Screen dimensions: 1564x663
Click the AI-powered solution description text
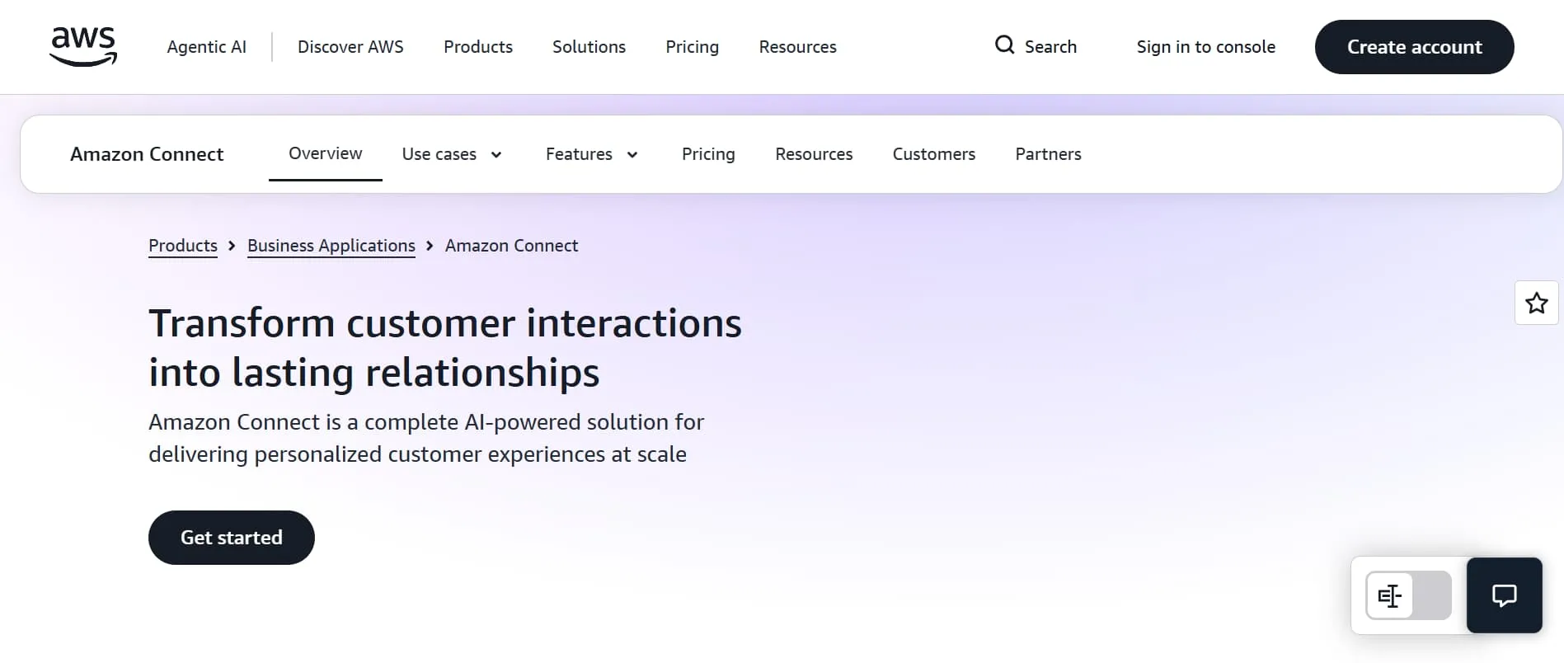tap(426, 438)
